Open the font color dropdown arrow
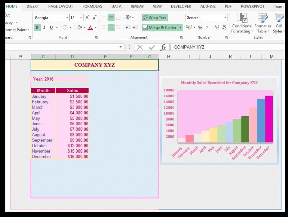Screen dimensions: 288x217 click(95, 28)
